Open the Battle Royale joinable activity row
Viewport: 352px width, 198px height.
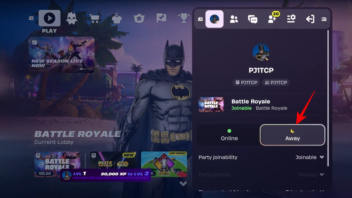[x=261, y=105]
